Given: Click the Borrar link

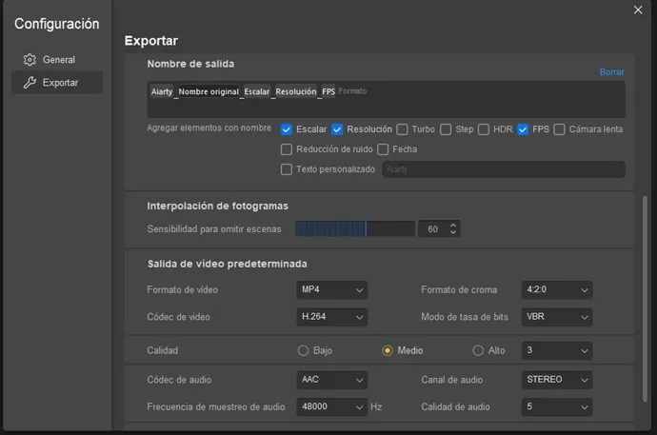Looking at the screenshot, I should point(611,72).
